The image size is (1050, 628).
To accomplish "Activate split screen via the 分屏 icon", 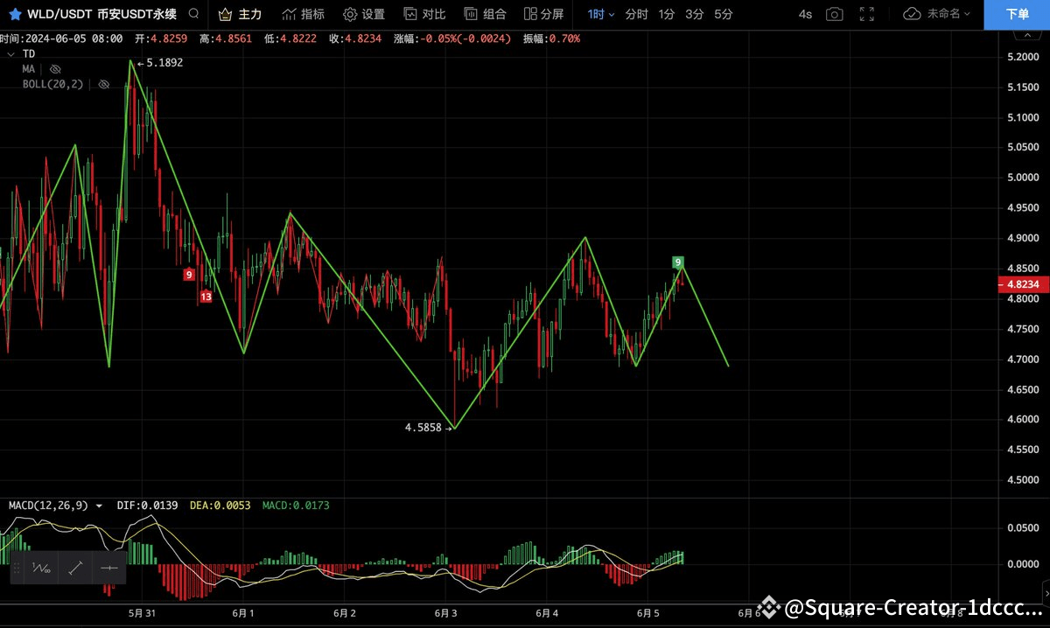I will (542, 14).
